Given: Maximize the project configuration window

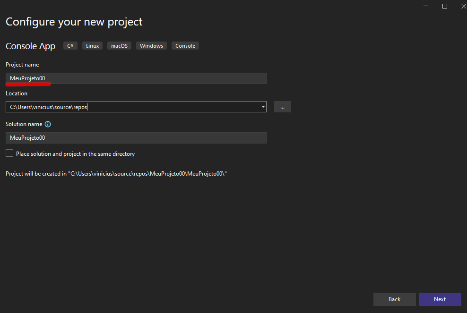Looking at the screenshot, I should [445, 6].
